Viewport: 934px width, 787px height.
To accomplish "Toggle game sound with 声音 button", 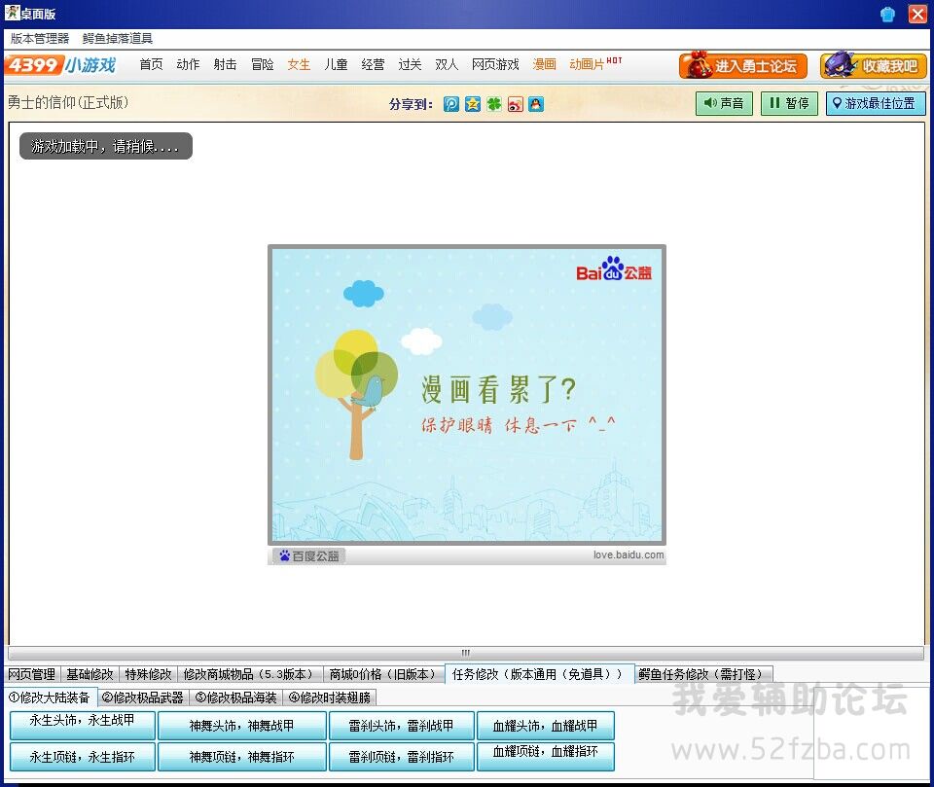I will click(724, 103).
